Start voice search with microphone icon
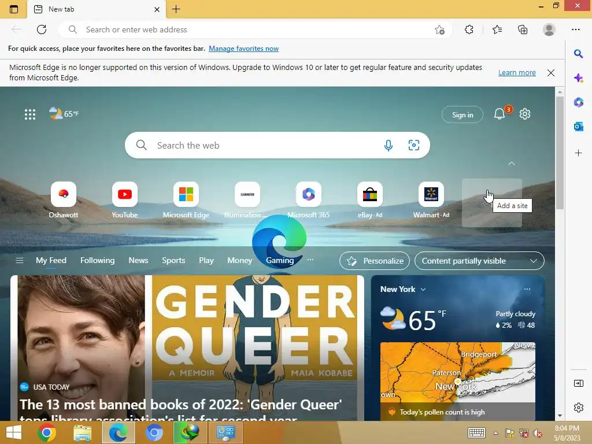 388,145
